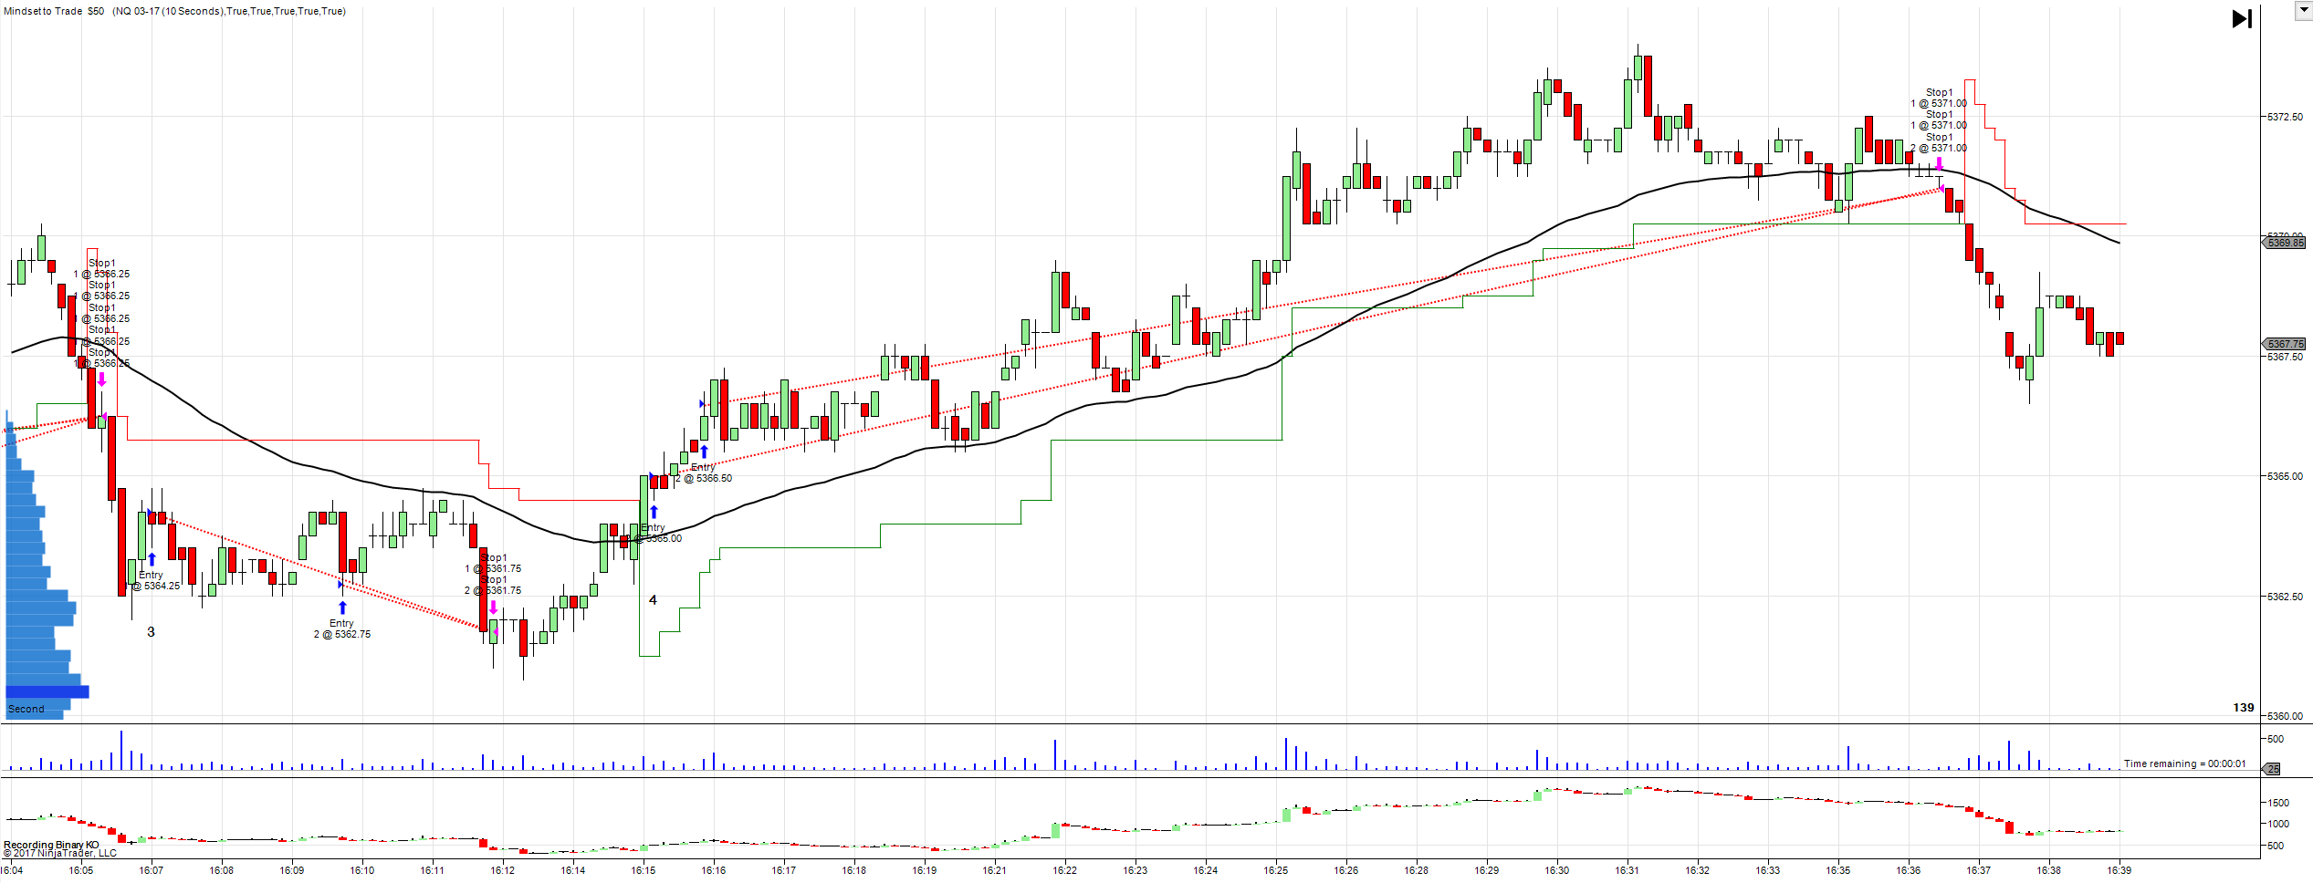Select the 'Entry 1 @ 5364.25' label
The height and width of the screenshot is (883, 2313).
152,580
